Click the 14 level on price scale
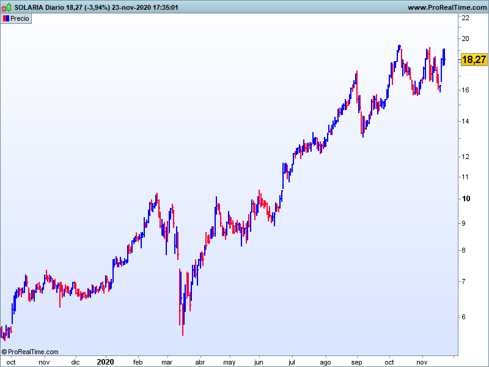Image resolution: width=489 pixels, height=367 pixels. tap(465, 121)
